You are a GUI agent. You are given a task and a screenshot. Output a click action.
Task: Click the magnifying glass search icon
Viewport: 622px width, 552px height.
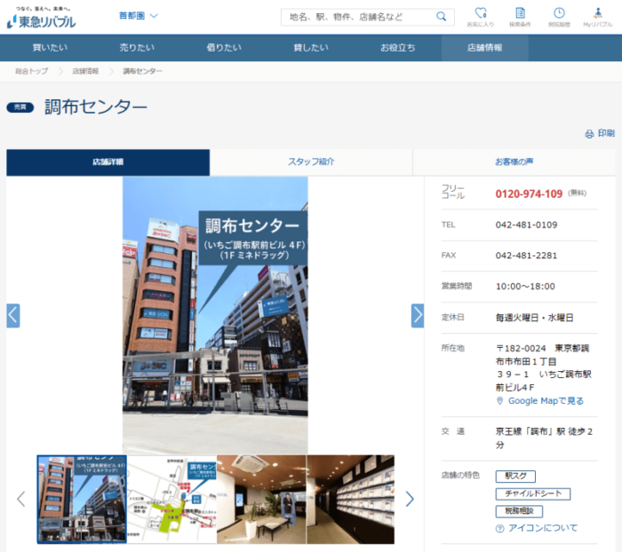441,17
